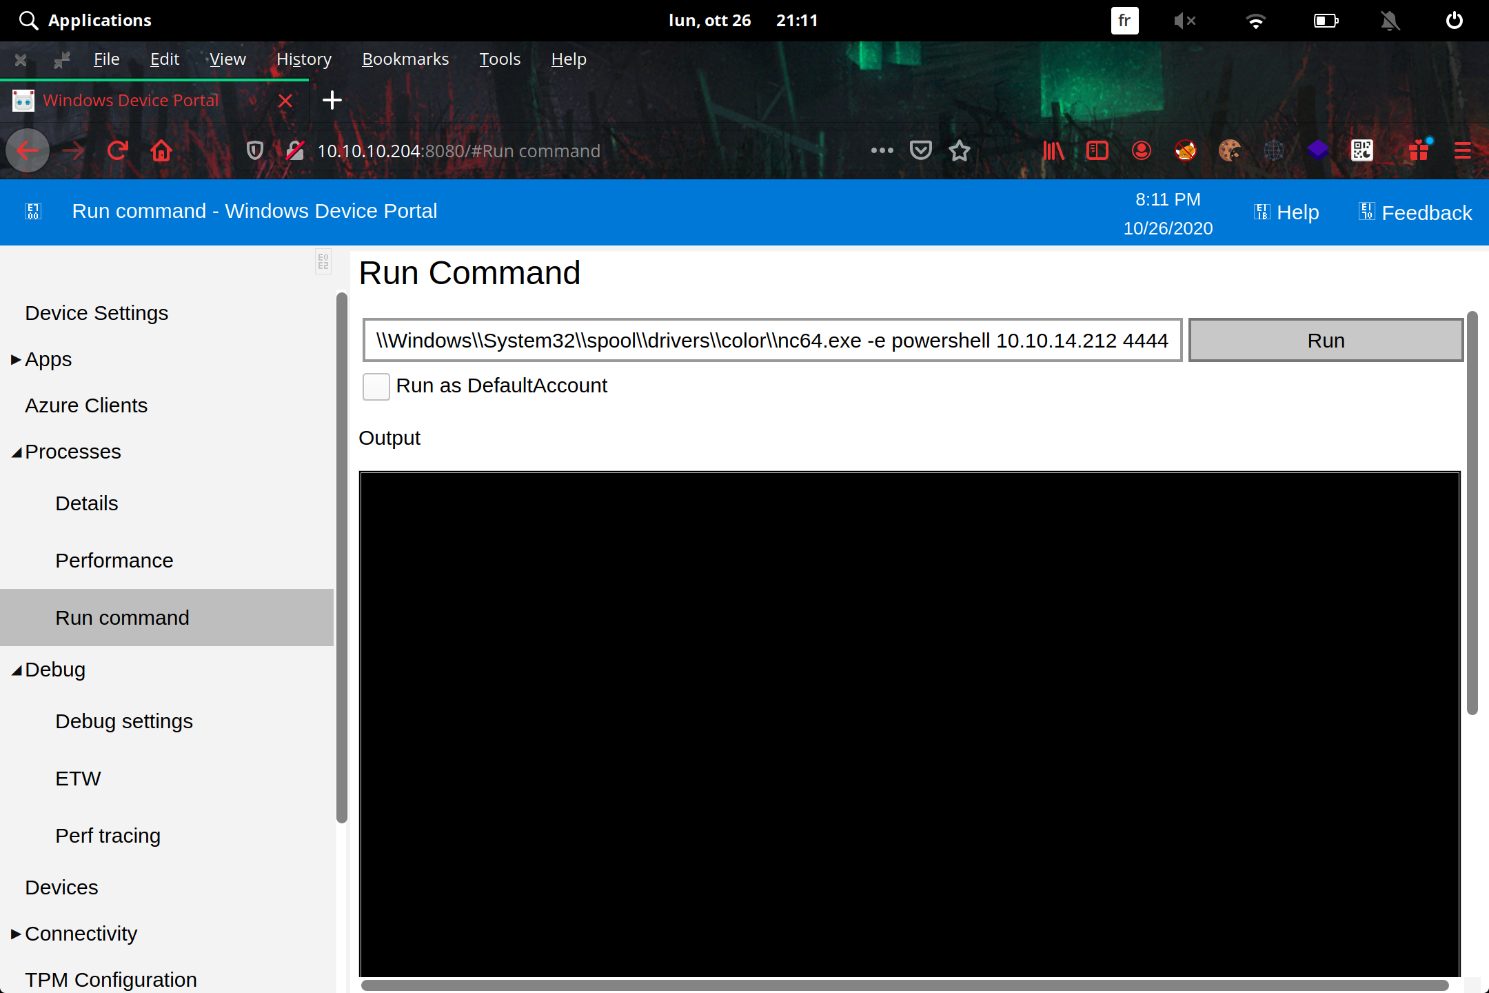The width and height of the screenshot is (1489, 993).
Task: Open the cookie editor extension
Action: click(1230, 150)
